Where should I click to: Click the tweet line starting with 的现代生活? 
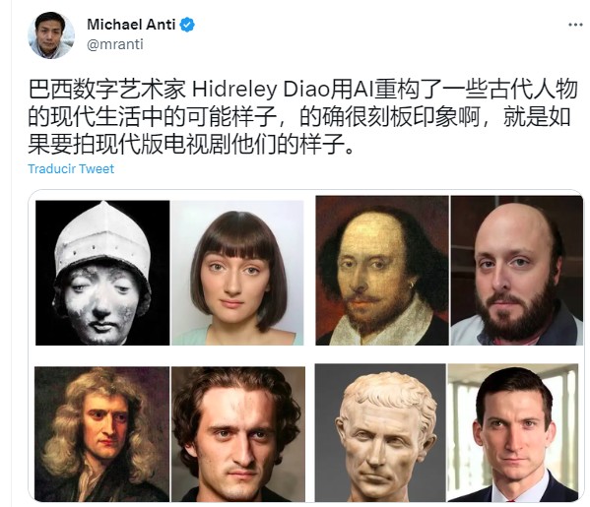point(299,117)
